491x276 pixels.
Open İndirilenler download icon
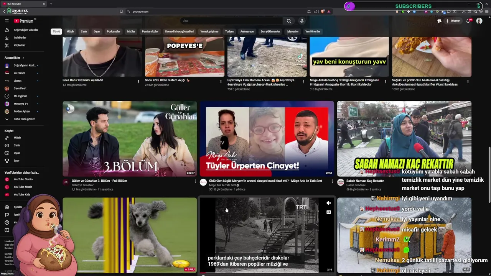pyautogui.click(x=7, y=38)
